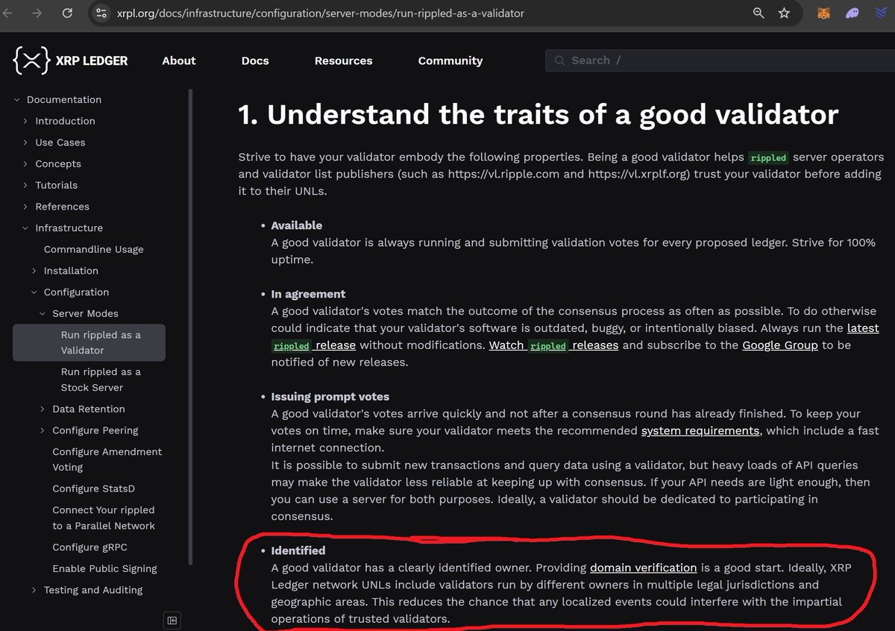Click the page heading about good validator traits
The width and height of the screenshot is (895, 631).
[538, 115]
